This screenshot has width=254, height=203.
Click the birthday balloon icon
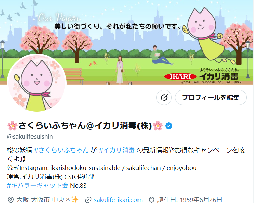(x=152, y=200)
